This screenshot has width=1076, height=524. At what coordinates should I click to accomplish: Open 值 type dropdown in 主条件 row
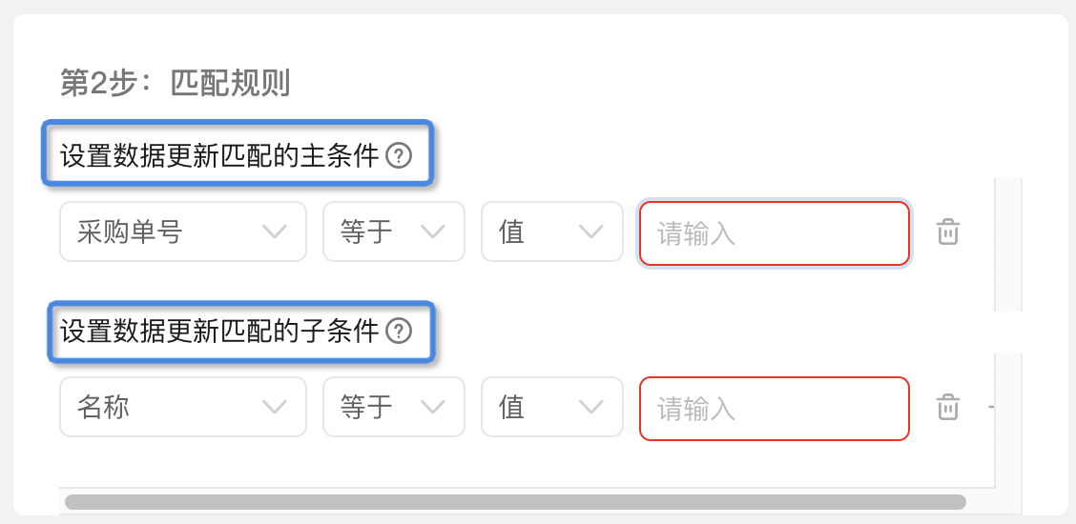coord(552,232)
